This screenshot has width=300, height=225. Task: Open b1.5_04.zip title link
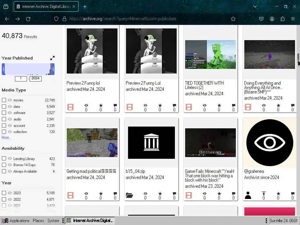click(135, 171)
